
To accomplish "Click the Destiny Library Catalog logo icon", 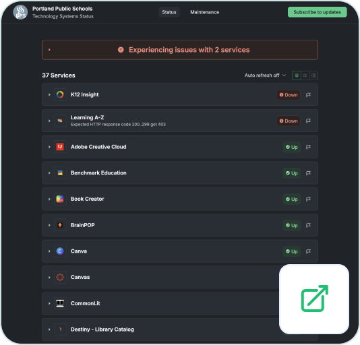I will pyautogui.click(x=60, y=330).
